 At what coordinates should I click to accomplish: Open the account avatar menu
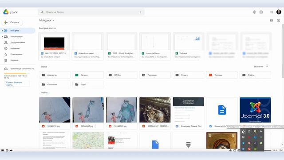[279, 12]
